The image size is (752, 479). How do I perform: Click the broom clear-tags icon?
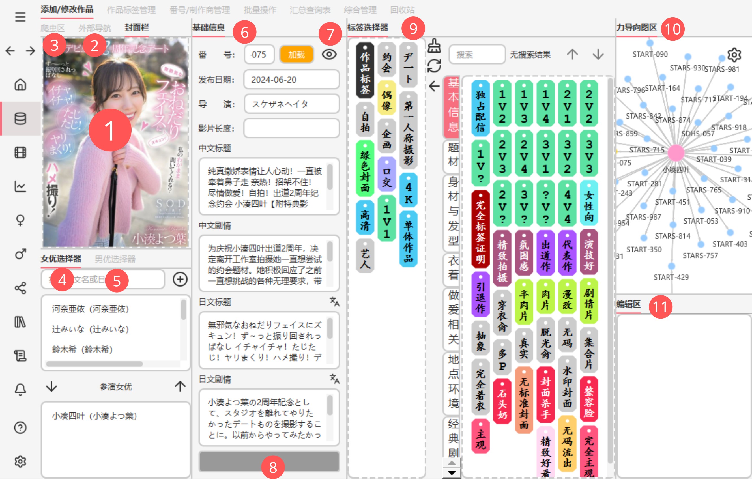coord(434,46)
